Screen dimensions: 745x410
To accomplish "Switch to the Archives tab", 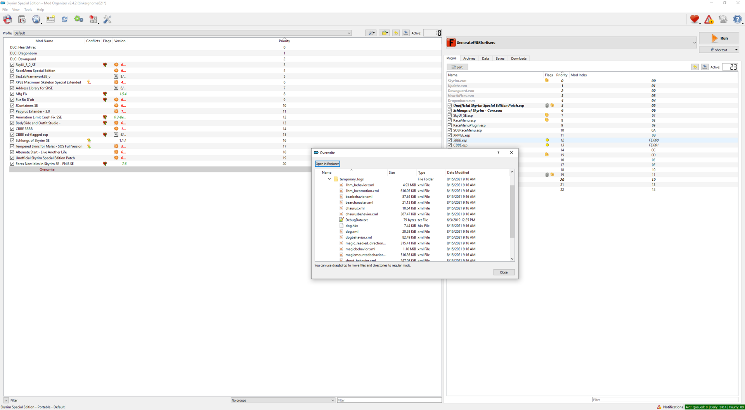I will click(x=469, y=59).
